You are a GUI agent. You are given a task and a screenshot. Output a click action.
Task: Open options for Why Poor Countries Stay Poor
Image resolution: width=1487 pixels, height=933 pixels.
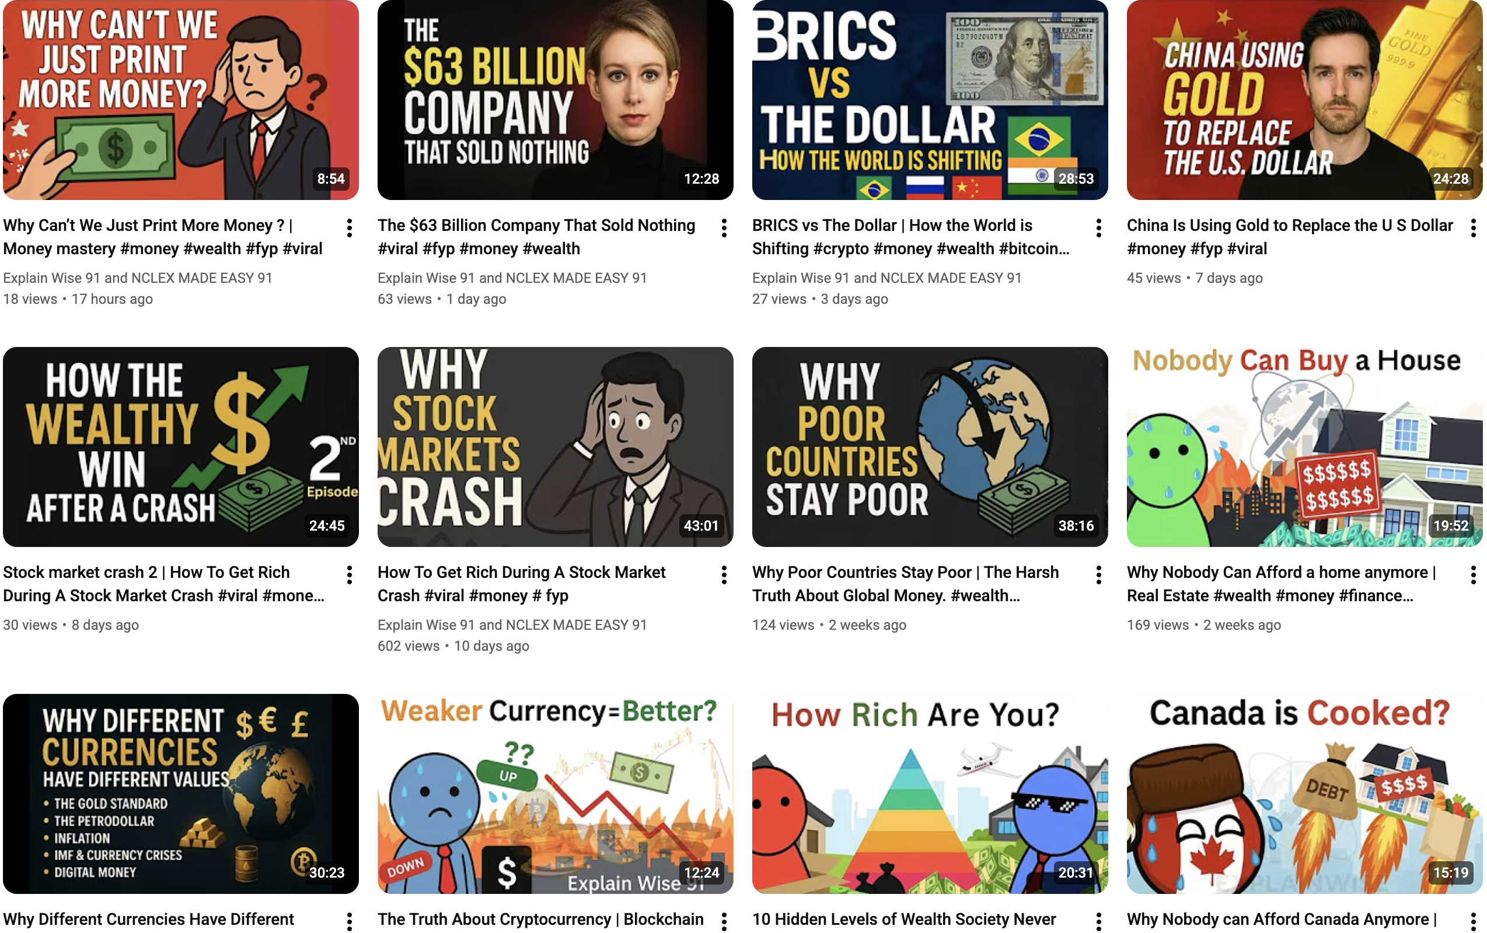pyautogui.click(x=1098, y=574)
